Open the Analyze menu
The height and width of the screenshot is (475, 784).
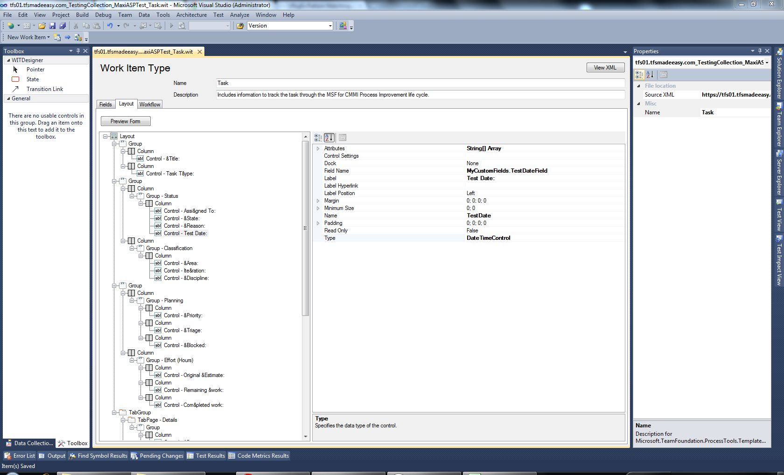(x=239, y=15)
